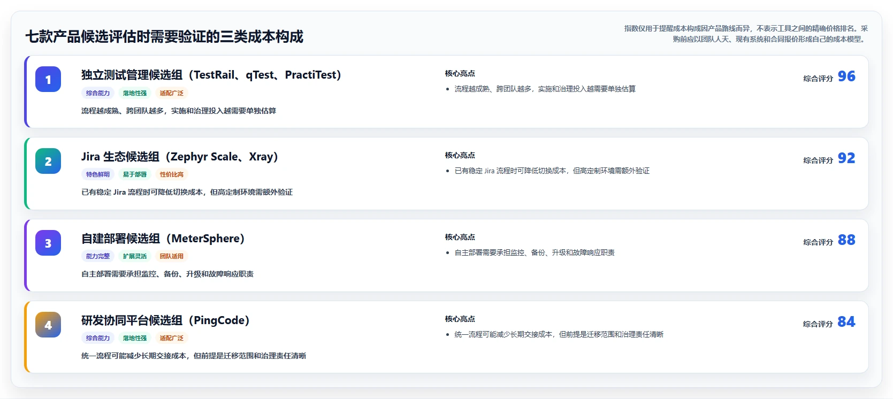The height and width of the screenshot is (399, 893).
Task: Open the 自建部署候选组 (MeterSphere) title
Action: pos(163,239)
